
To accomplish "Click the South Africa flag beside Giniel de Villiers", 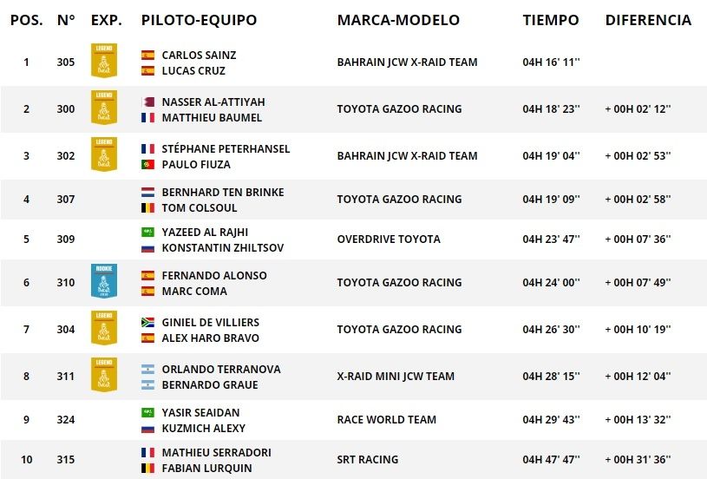I will click(147, 322).
